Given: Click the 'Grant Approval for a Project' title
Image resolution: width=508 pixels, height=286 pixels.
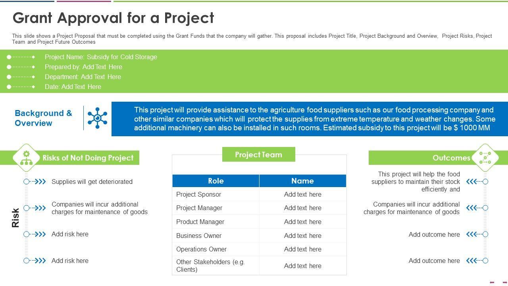Looking at the screenshot, I should [x=114, y=18].
